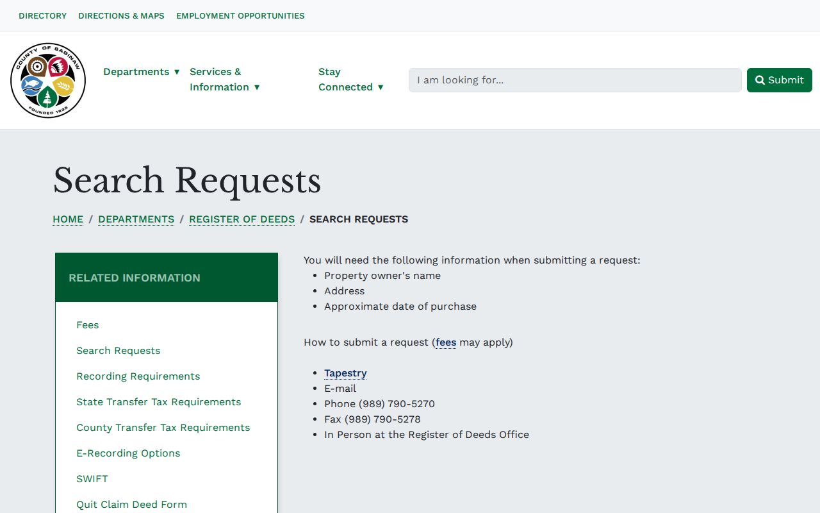Click the Fax (989) 790-5278 text
Image resolution: width=820 pixels, height=513 pixels.
coord(372,419)
